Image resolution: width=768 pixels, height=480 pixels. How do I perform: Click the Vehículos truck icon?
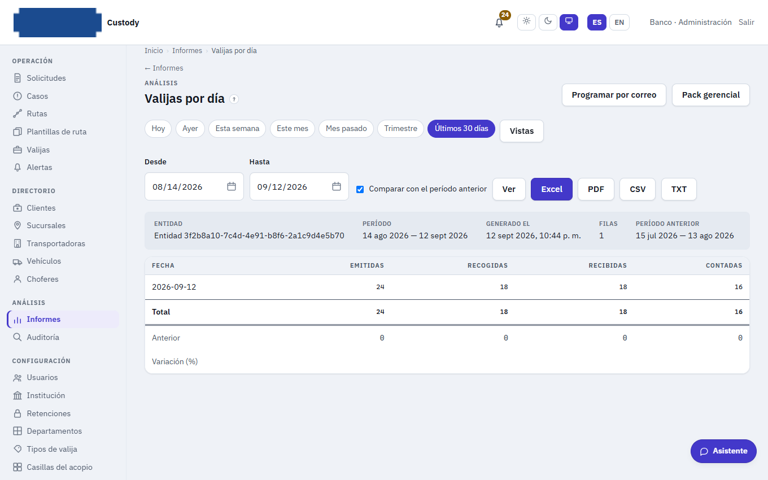[x=17, y=261]
